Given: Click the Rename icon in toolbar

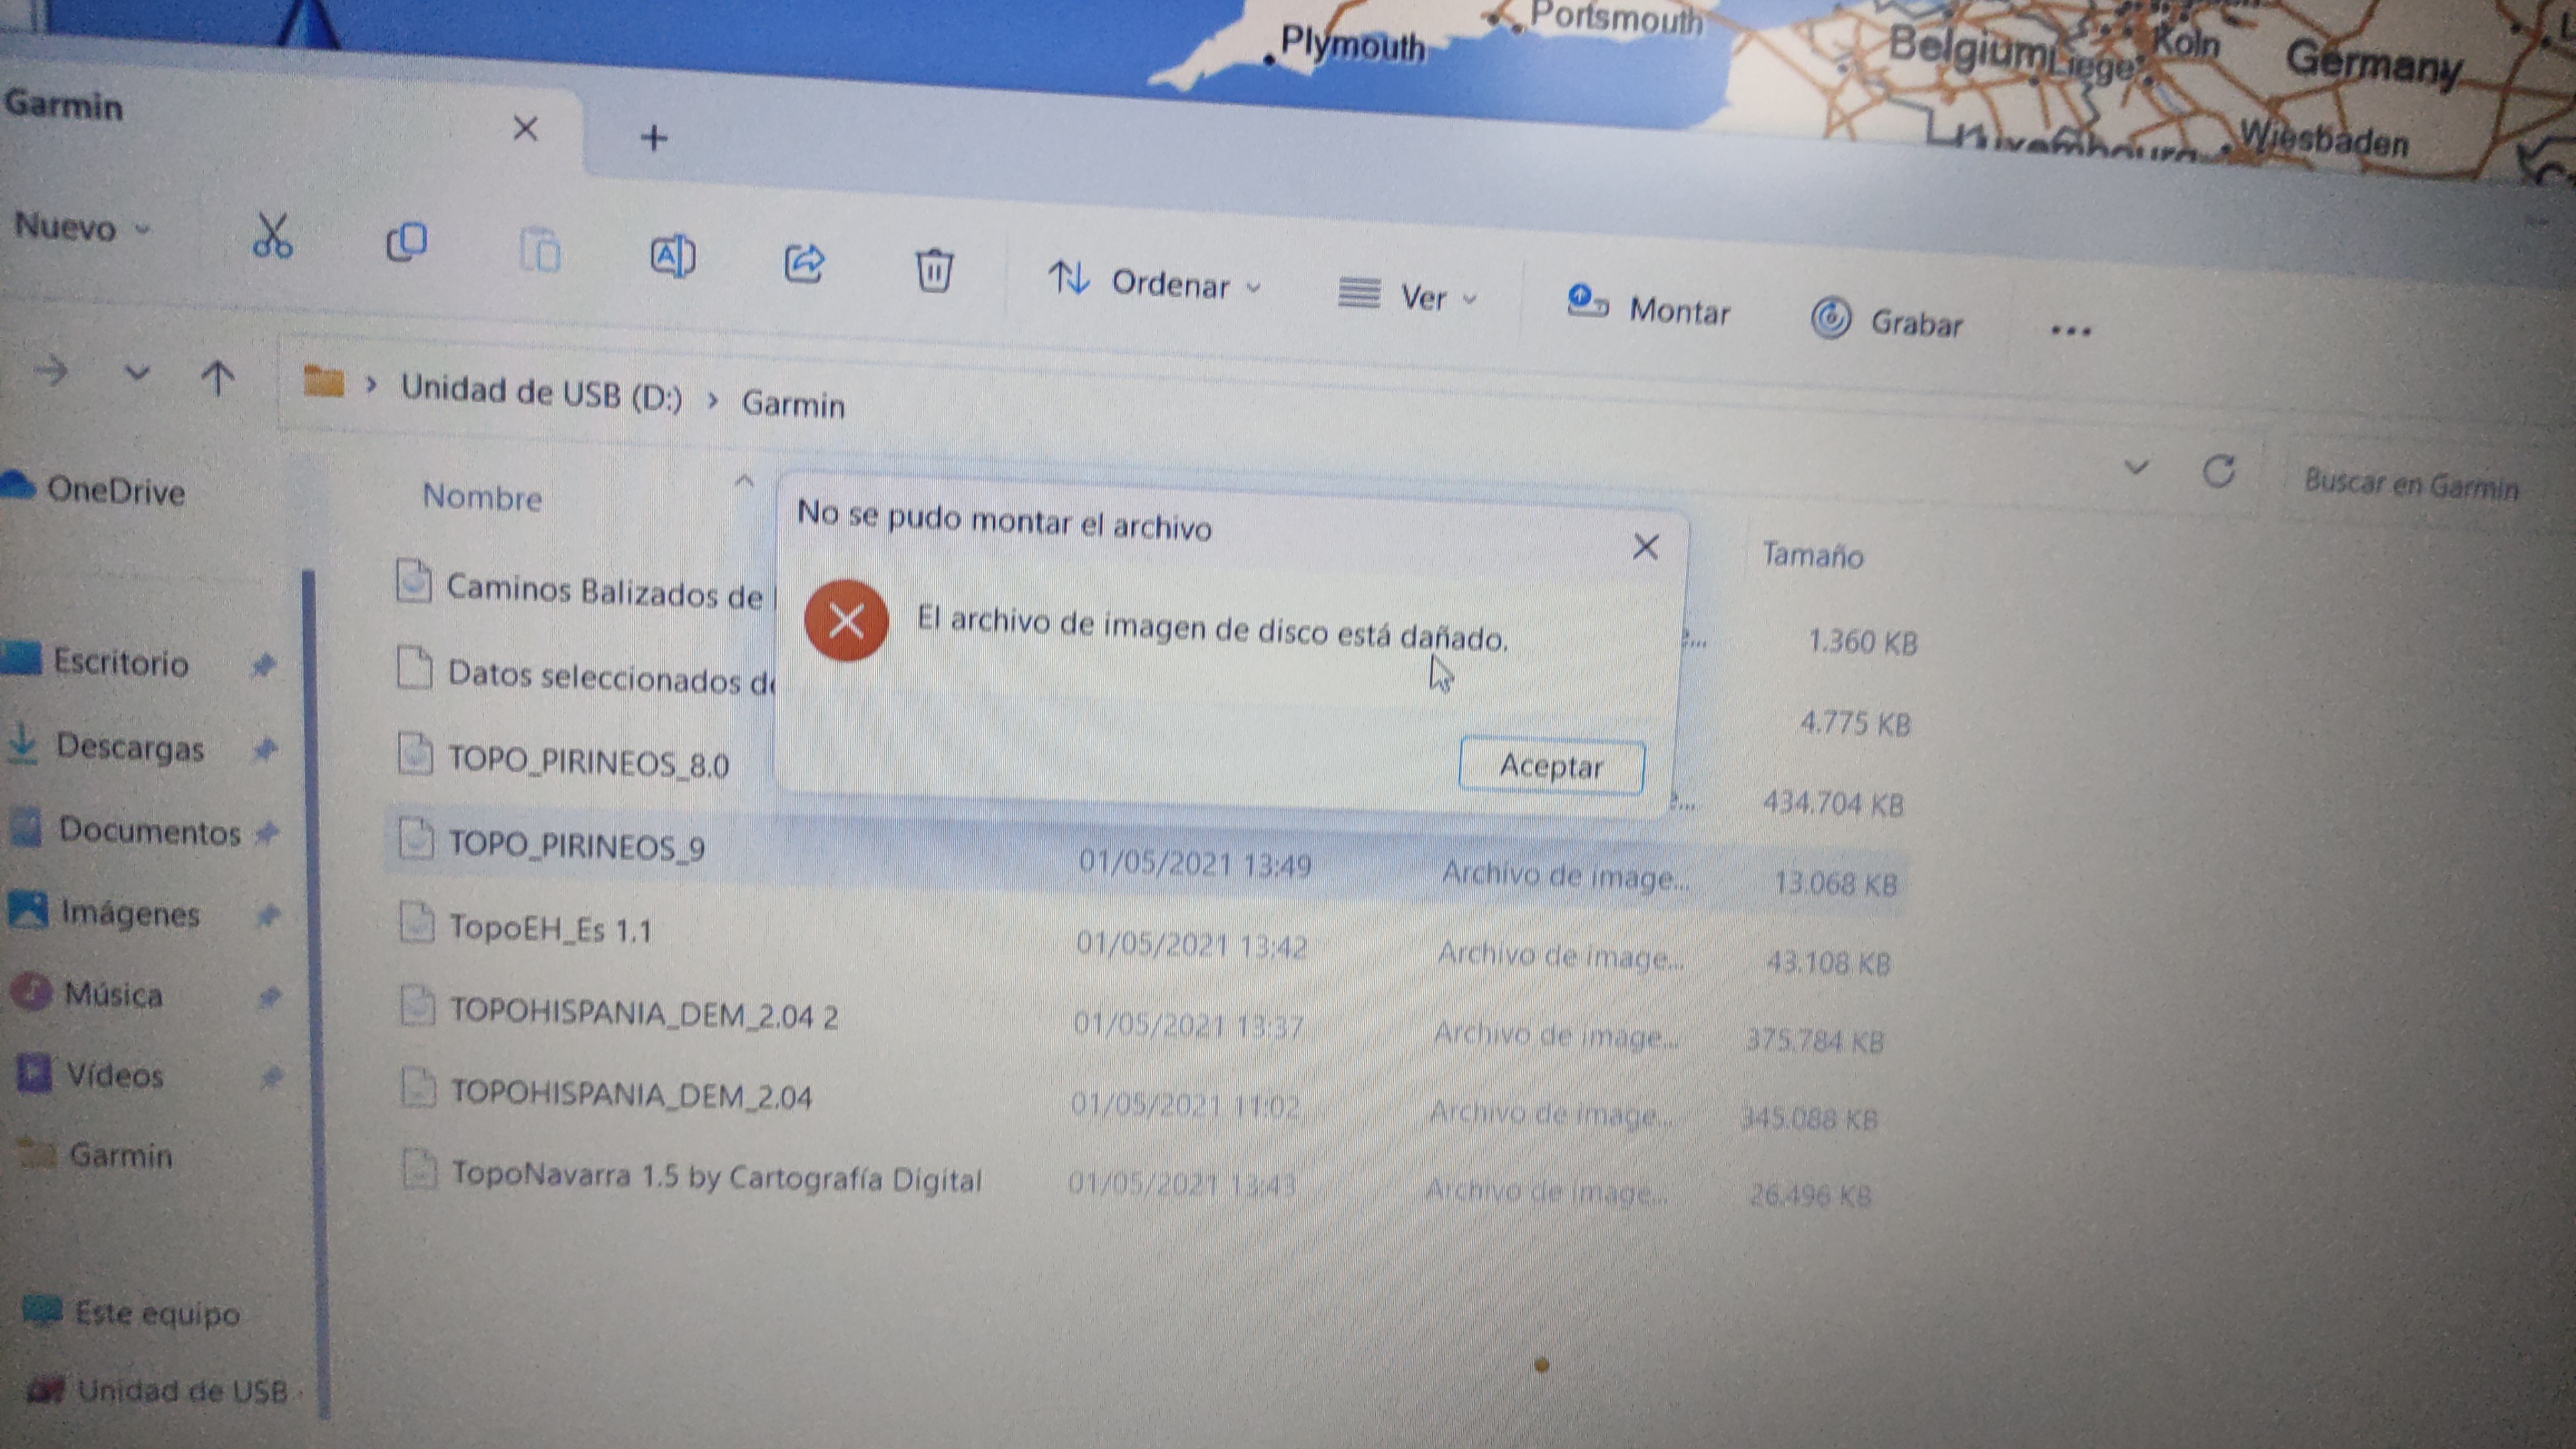Looking at the screenshot, I should pyautogui.click(x=672, y=257).
